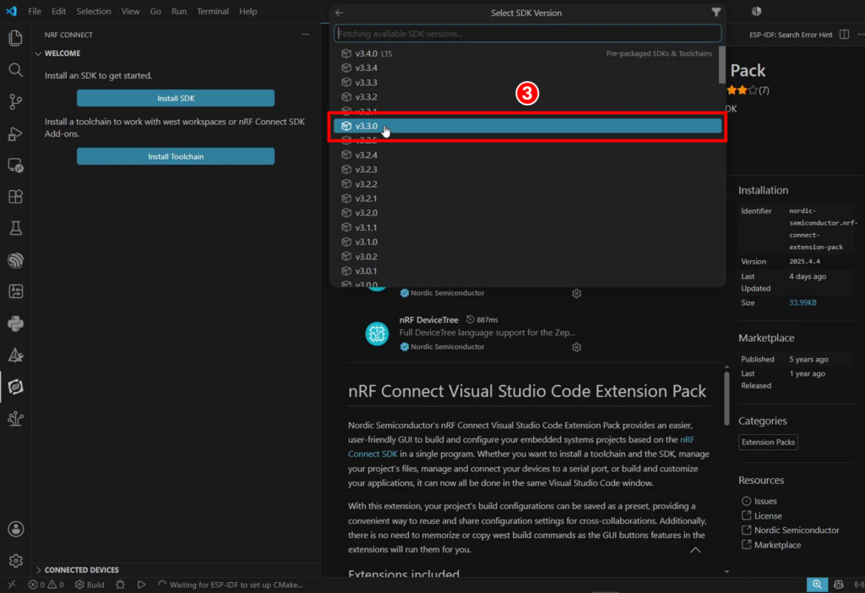Click the debug bug icon in status bar
This screenshot has height=593, width=865.
pyautogui.click(x=120, y=585)
